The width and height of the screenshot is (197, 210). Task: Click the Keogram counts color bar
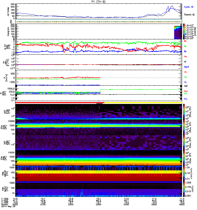click(x=184, y=31)
